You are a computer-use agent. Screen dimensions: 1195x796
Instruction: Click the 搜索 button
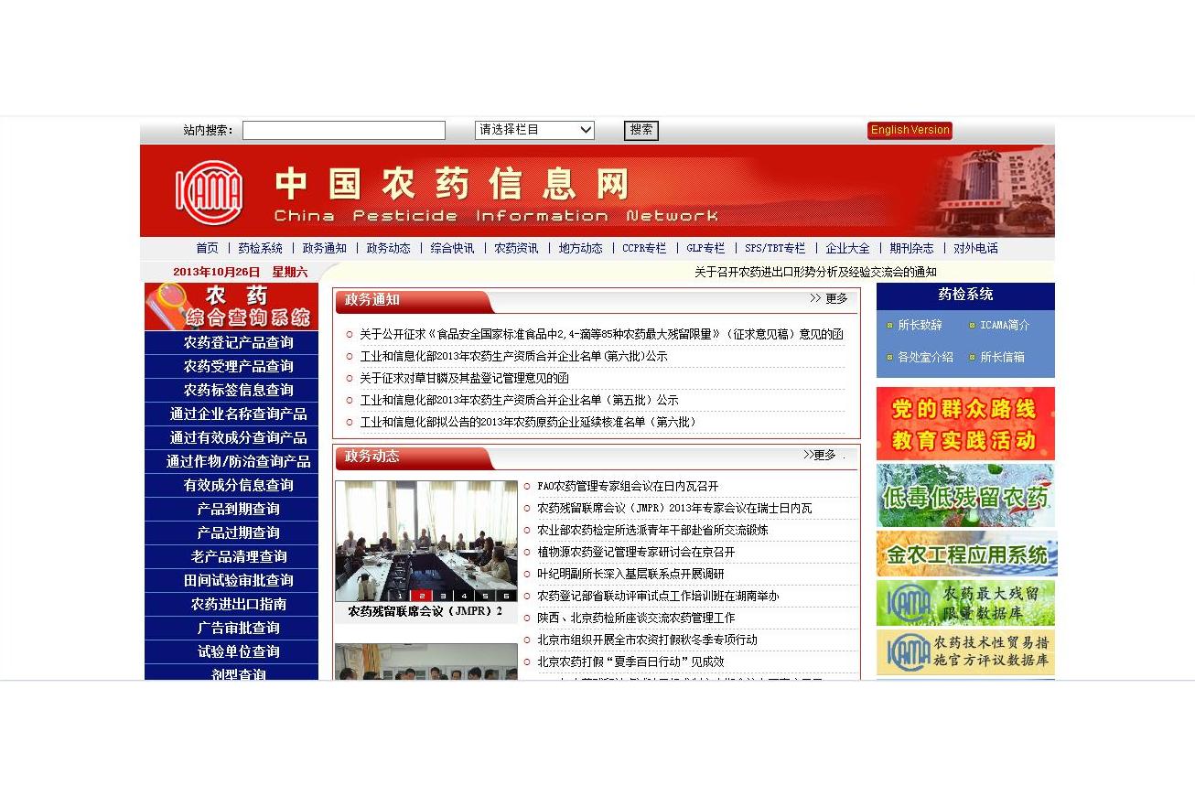pyautogui.click(x=641, y=130)
